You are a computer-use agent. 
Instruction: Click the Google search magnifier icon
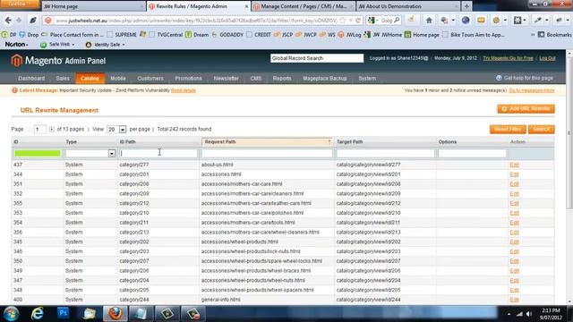click(397, 21)
